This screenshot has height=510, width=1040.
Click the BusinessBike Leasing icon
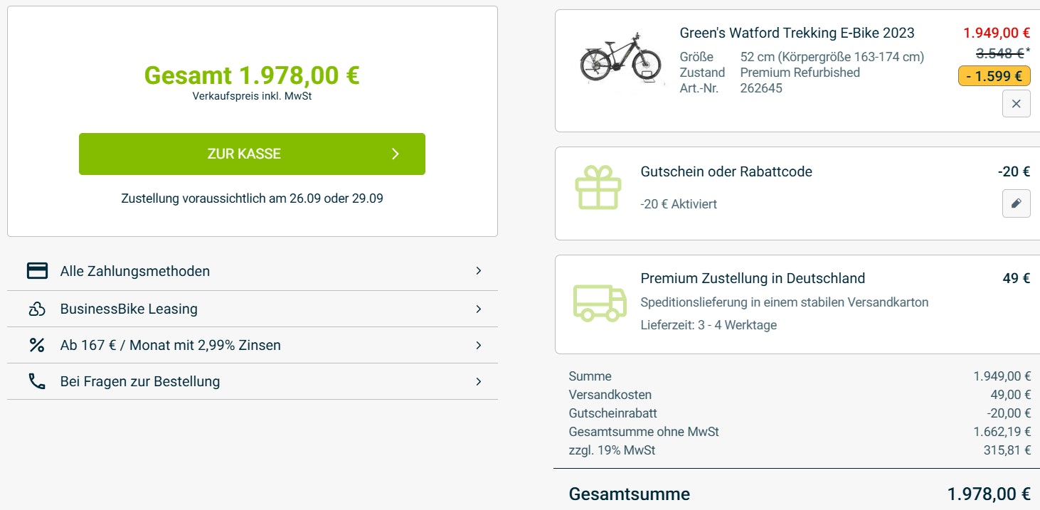coord(37,309)
